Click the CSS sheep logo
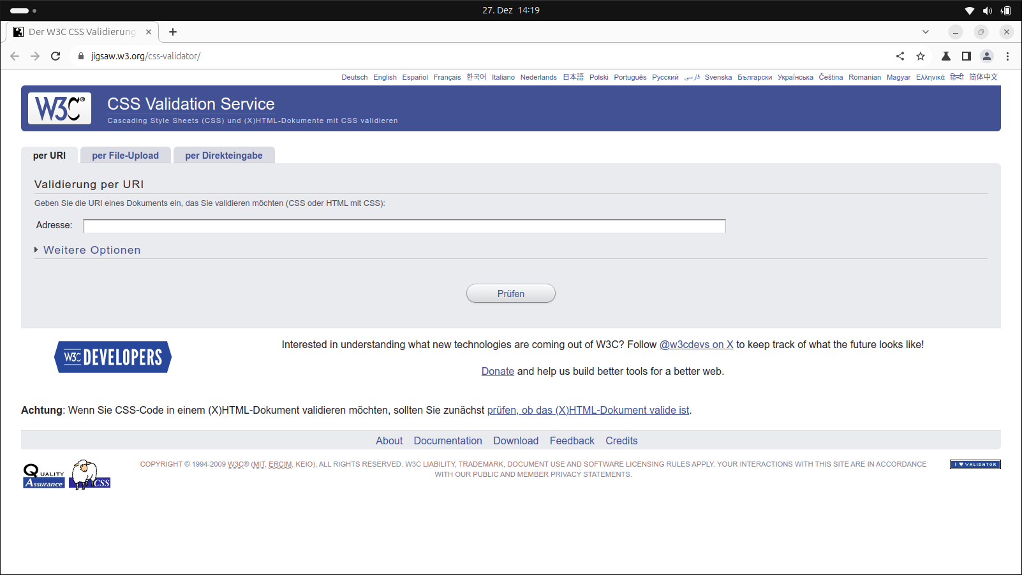This screenshot has width=1022, height=575. (x=90, y=475)
